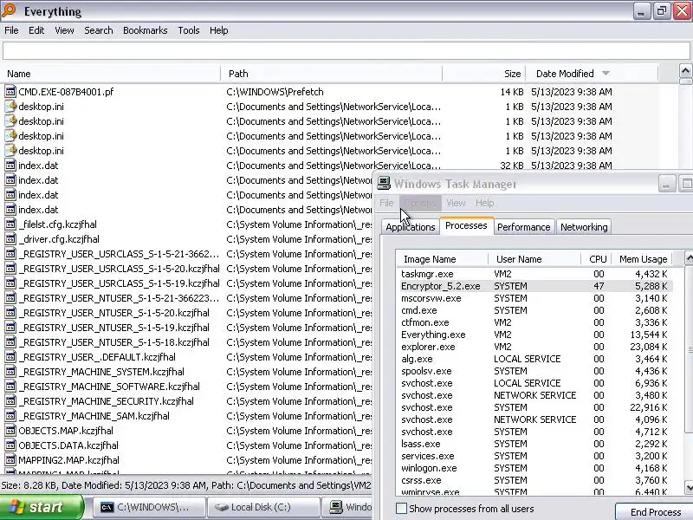Click Everything results scrollbar up arrow
The image size is (693, 520).
click(685, 71)
